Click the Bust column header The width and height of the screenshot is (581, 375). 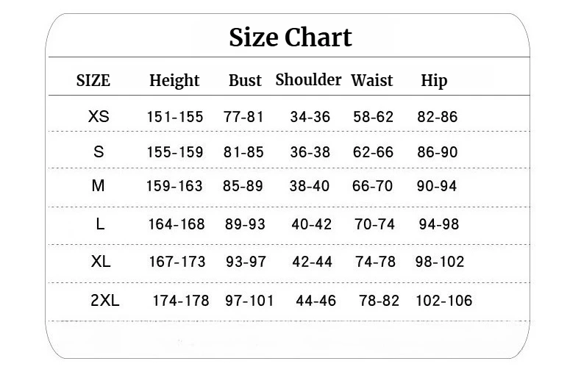point(245,80)
